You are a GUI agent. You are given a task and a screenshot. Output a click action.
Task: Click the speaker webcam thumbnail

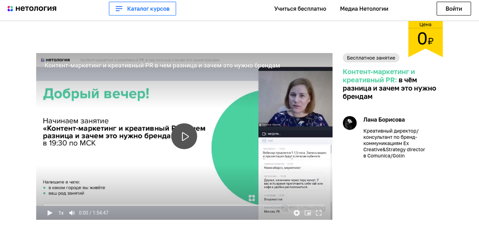tap(295, 99)
